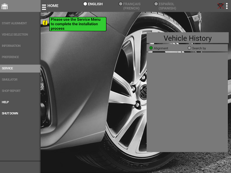Screen dimensions: 231x173
Task: Select Français (French) language option
Action: click(129, 6)
